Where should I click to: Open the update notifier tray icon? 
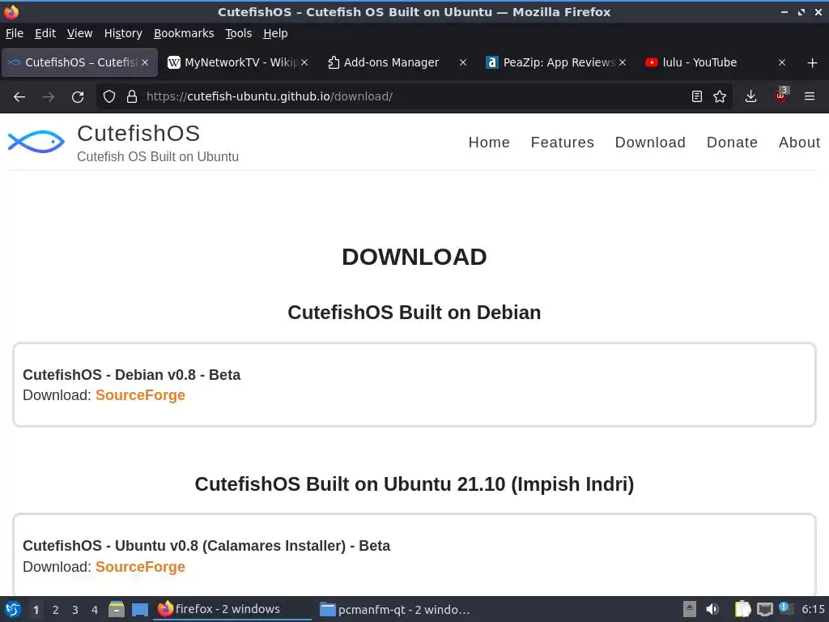click(785, 609)
